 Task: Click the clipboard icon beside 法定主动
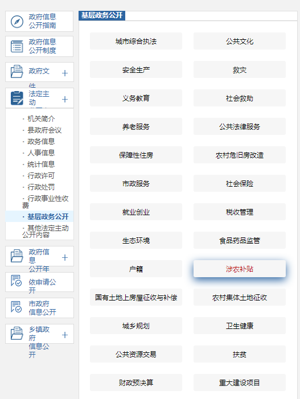(x=17, y=98)
